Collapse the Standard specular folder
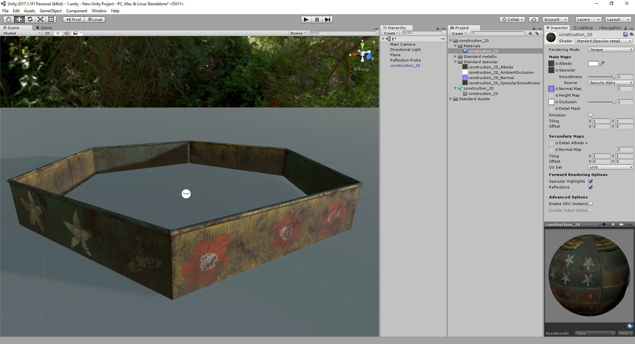 click(455, 62)
